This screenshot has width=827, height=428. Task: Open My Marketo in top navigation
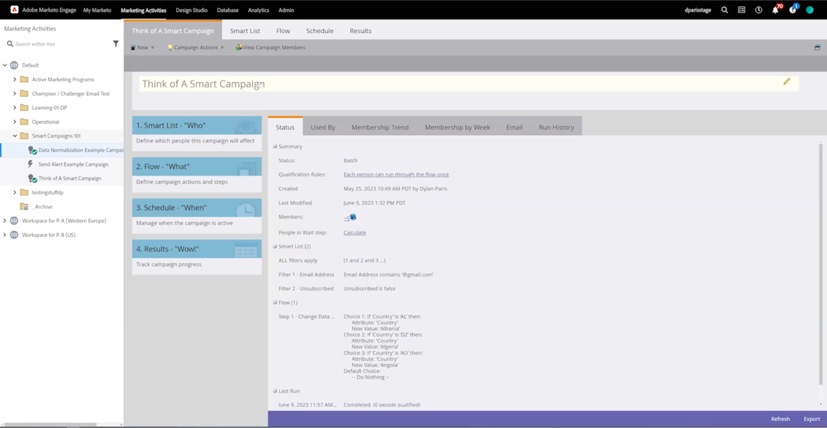(x=97, y=10)
